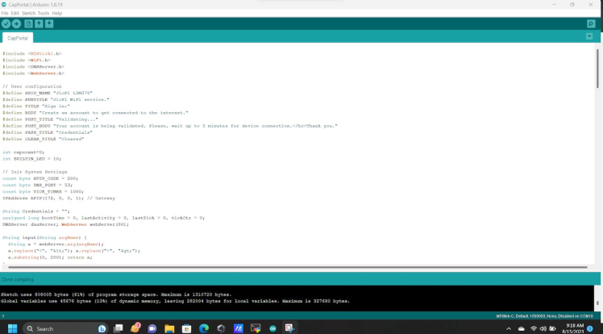The image size is (603, 334).
Task: Click the 'Sketch uses 808005 bytes' console line
Action: coord(116,294)
